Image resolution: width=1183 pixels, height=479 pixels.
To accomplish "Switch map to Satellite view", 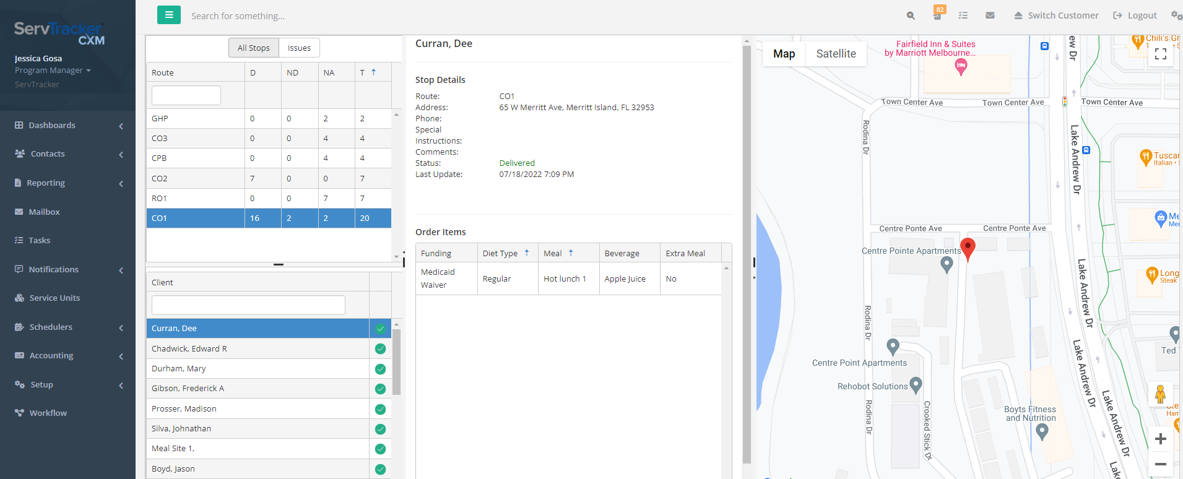I will 836,54.
